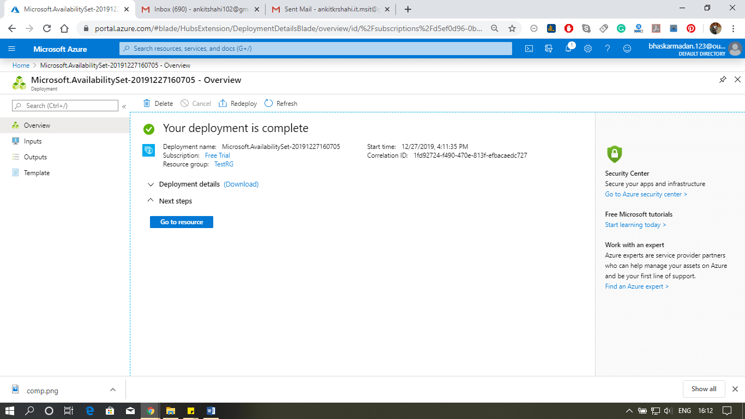Click the green deployment success checkmark
Image resolution: width=745 pixels, height=419 pixels.
[149, 129]
